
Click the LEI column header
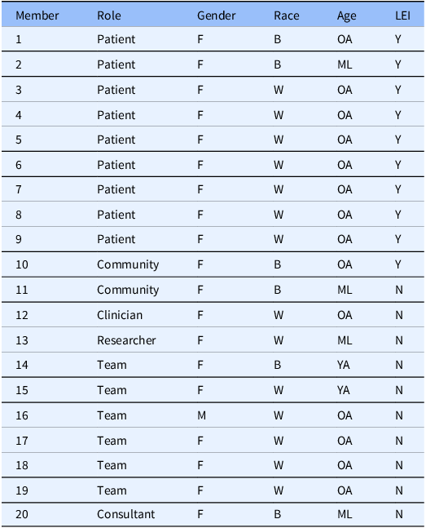[x=402, y=16]
